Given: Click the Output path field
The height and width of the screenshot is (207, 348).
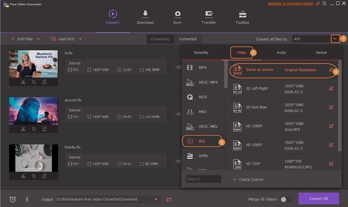Looking at the screenshot, I should pyautogui.click(x=107, y=200).
